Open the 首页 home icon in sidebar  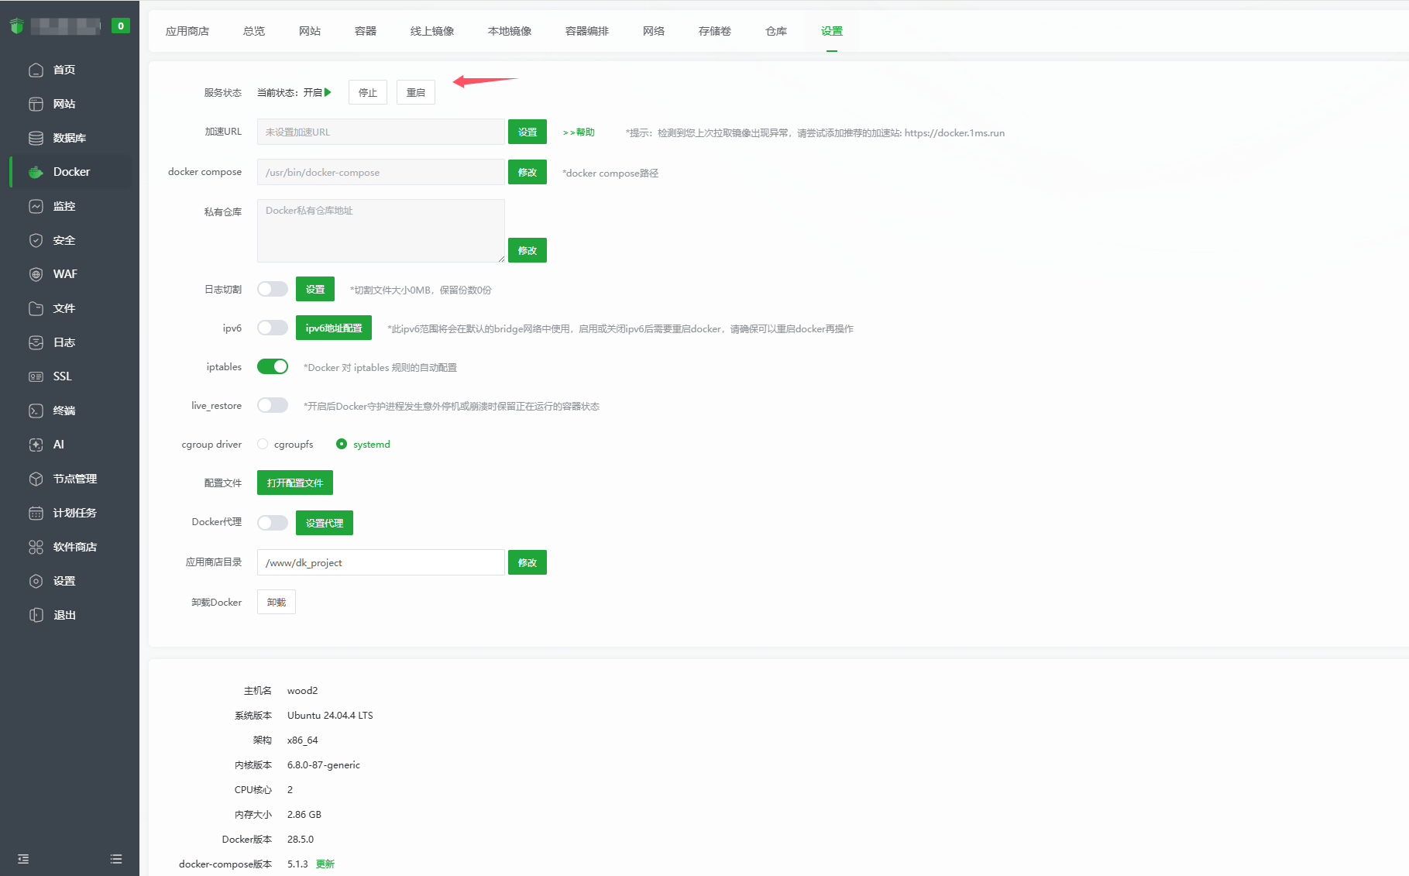pyautogui.click(x=36, y=70)
